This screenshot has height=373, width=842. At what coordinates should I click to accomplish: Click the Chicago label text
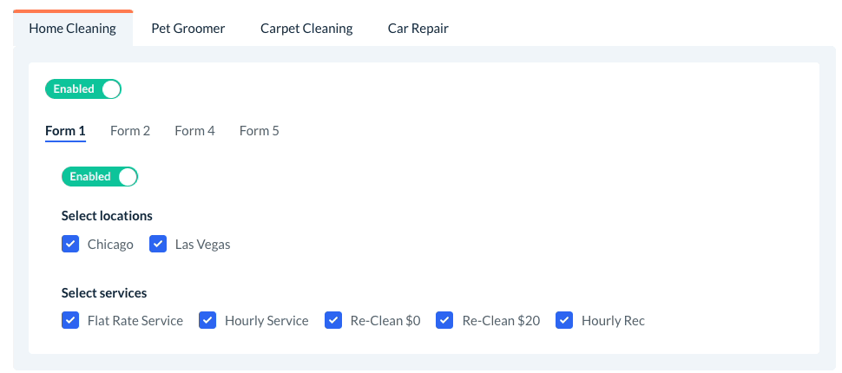pos(110,245)
